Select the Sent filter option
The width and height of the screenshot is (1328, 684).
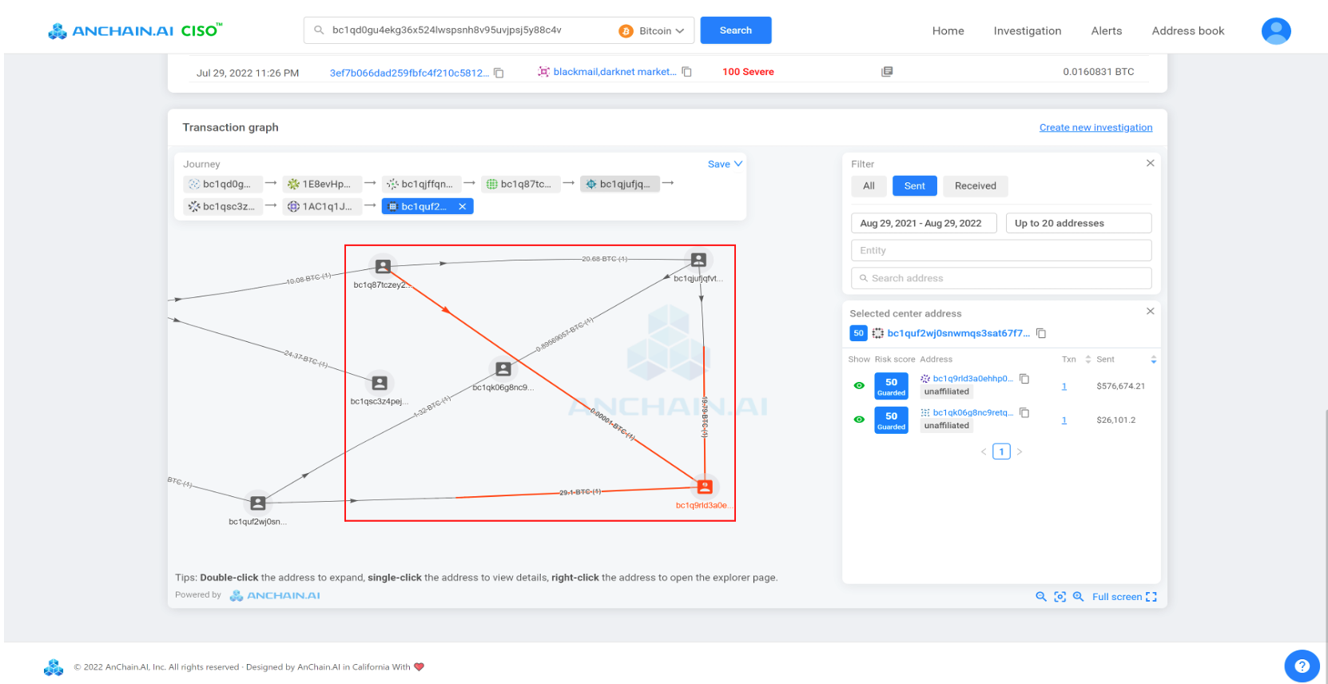click(x=914, y=186)
